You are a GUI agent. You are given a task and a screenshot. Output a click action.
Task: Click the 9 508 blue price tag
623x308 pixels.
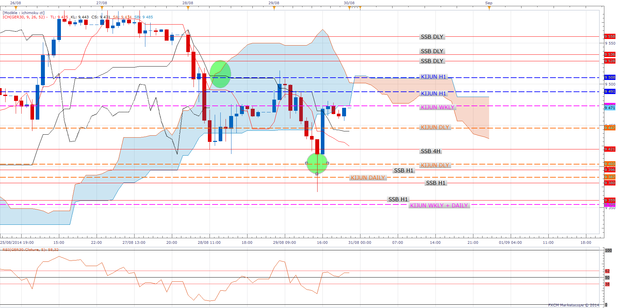click(x=610, y=77)
